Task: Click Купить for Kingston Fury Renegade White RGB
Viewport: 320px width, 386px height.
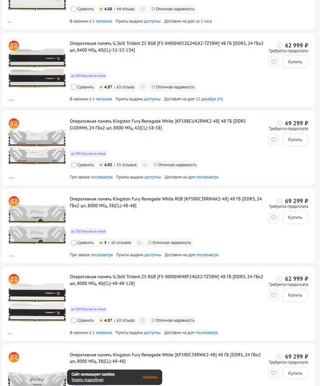Action: 295,217
